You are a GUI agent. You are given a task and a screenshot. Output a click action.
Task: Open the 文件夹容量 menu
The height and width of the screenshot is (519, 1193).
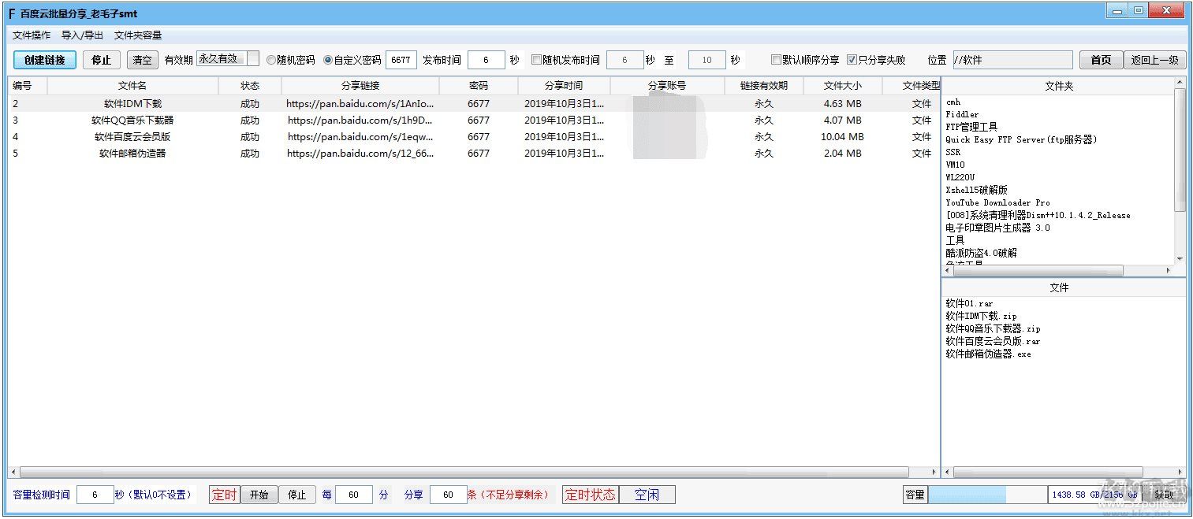pyautogui.click(x=138, y=35)
